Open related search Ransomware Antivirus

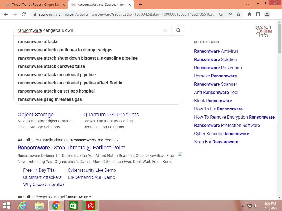tap(216, 51)
